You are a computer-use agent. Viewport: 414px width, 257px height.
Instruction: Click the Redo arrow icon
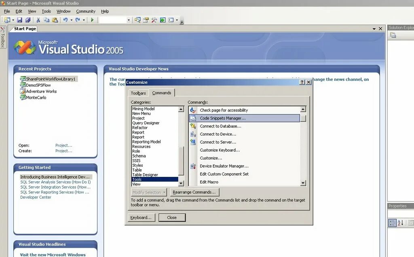(78, 20)
